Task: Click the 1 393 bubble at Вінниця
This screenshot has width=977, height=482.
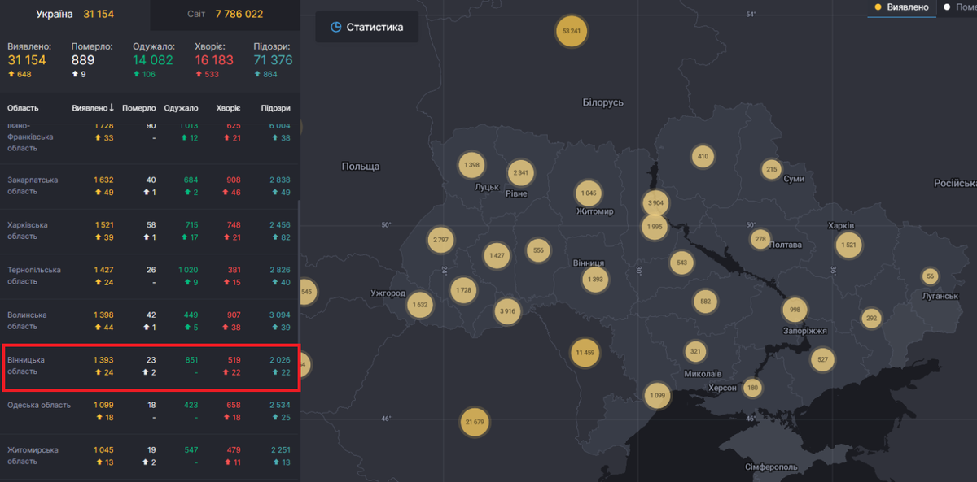Action: (x=595, y=280)
